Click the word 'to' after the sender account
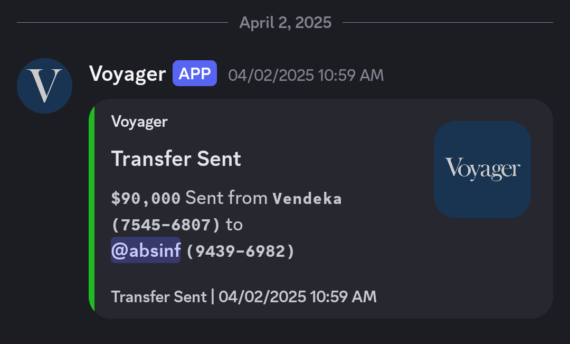The width and height of the screenshot is (570, 344). (234, 225)
